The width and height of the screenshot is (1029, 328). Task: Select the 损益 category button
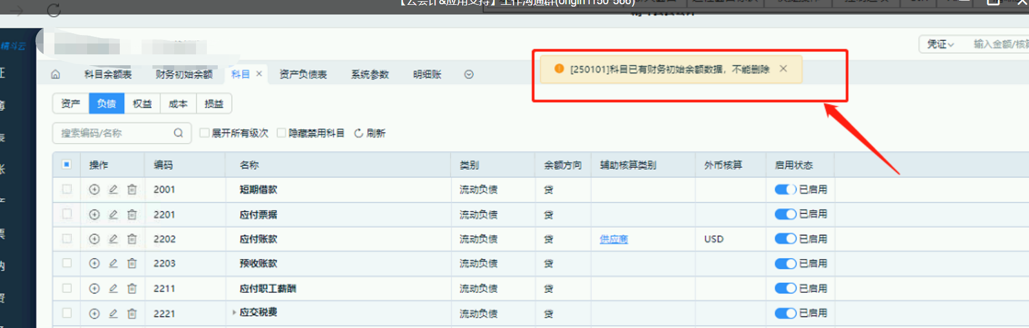214,103
